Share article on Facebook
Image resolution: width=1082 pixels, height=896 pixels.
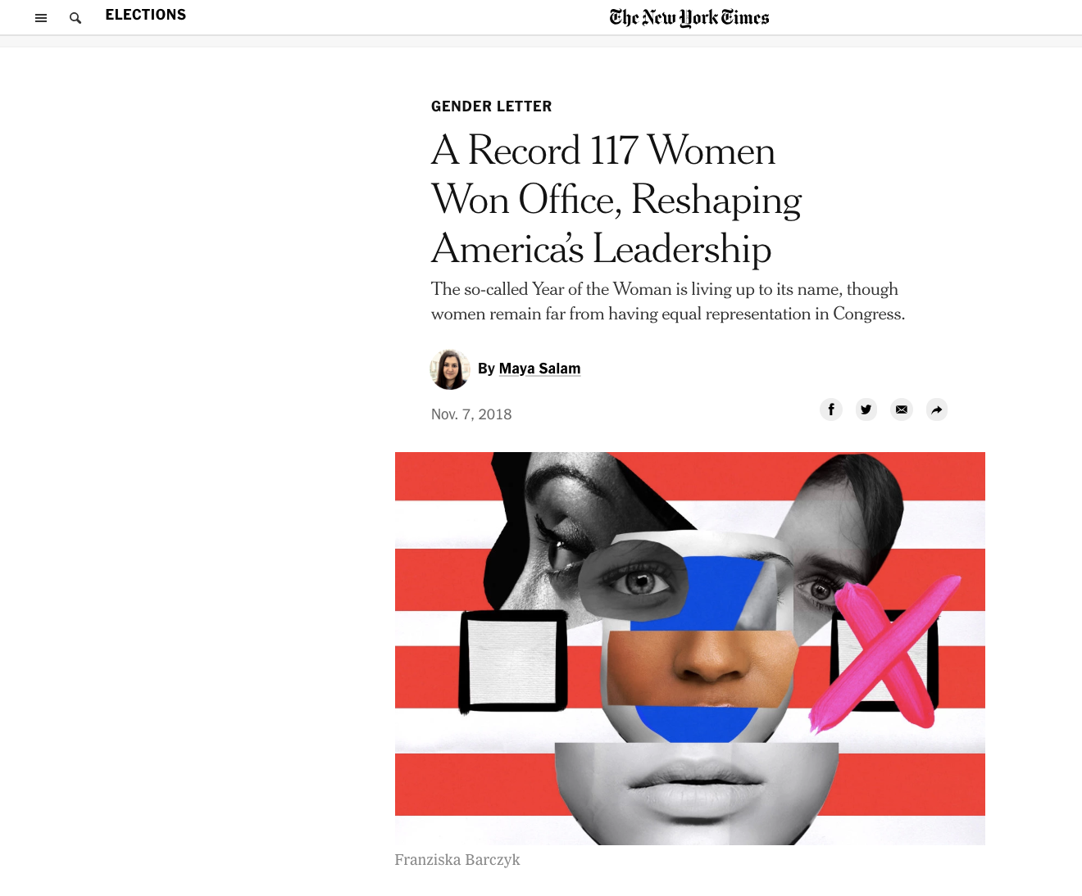point(831,410)
